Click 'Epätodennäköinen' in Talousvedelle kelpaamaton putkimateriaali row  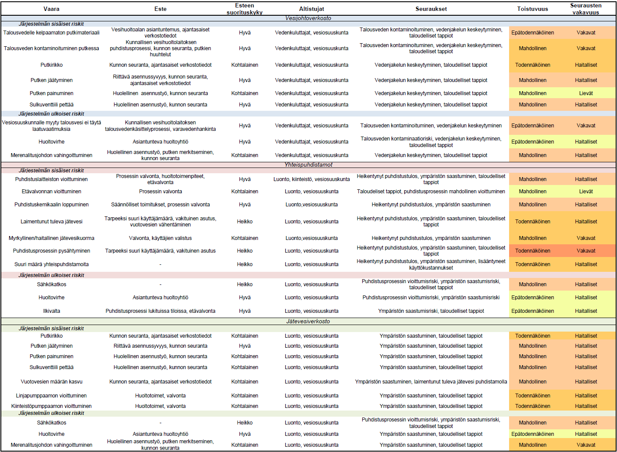pos(533,33)
